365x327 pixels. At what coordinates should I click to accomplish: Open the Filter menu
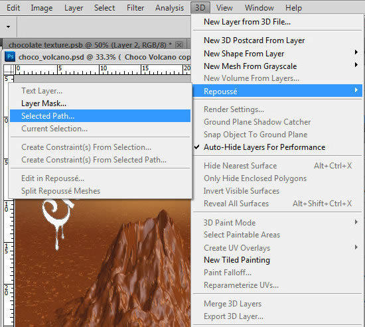point(135,8)
